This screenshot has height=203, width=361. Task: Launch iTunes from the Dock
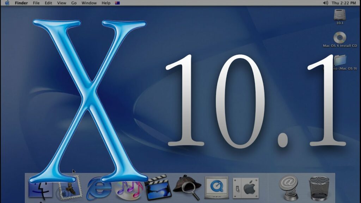click(129, 190)
